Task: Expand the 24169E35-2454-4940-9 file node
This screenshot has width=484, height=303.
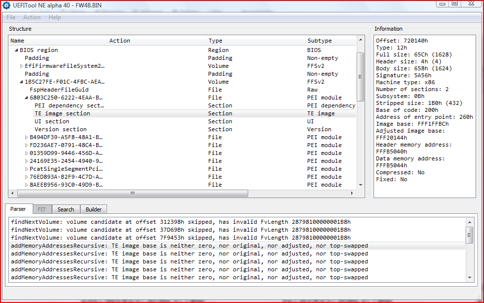Action: (x=26, y=161)
